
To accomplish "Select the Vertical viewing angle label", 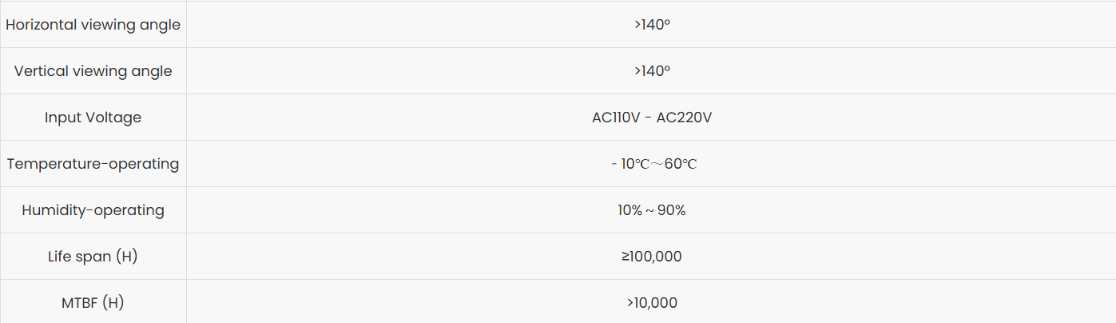I will coord(93,71).
